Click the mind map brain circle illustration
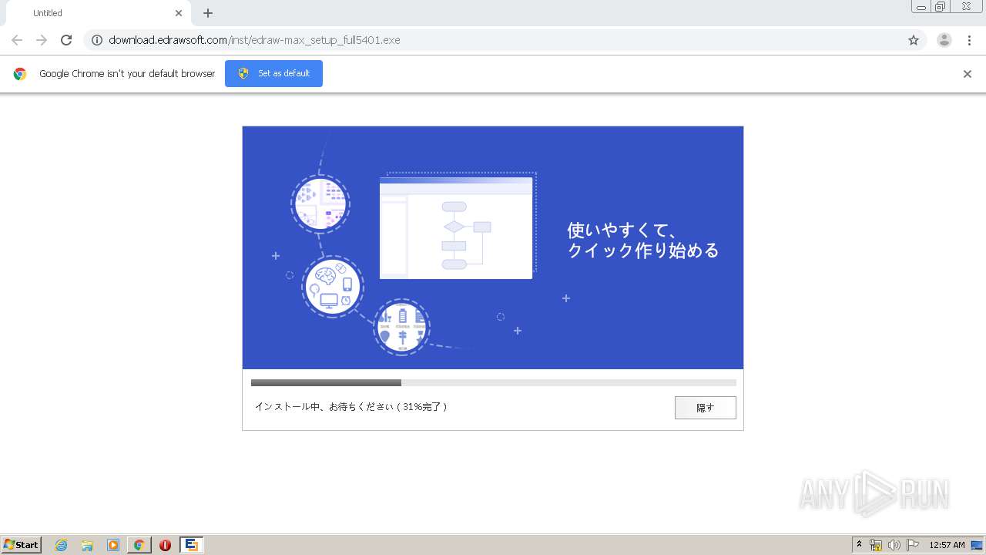The image size is (986, 555). point(332,287)
